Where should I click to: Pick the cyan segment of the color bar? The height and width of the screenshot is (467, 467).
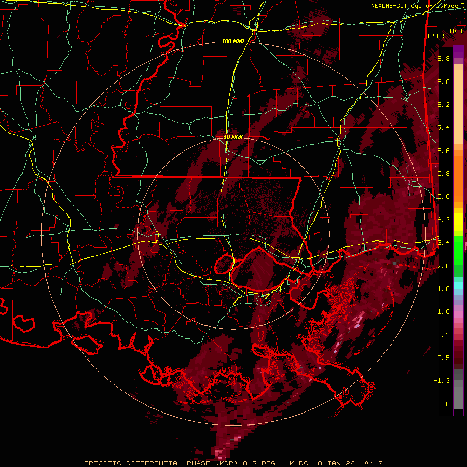458,285
